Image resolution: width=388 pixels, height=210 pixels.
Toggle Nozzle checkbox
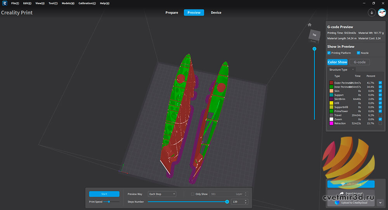pyautogui.click(x=358, y=53)
